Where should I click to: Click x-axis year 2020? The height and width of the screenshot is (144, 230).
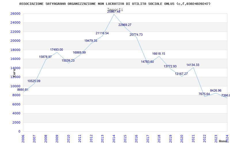[182, 139]
